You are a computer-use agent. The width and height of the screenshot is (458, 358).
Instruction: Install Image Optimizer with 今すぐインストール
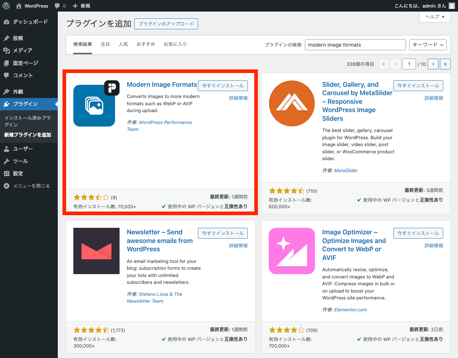(x=418, y=233)
